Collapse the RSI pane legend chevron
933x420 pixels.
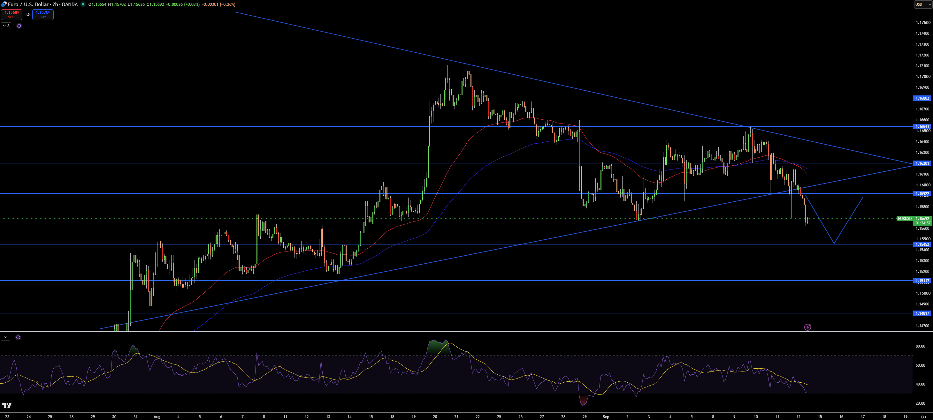6,337
